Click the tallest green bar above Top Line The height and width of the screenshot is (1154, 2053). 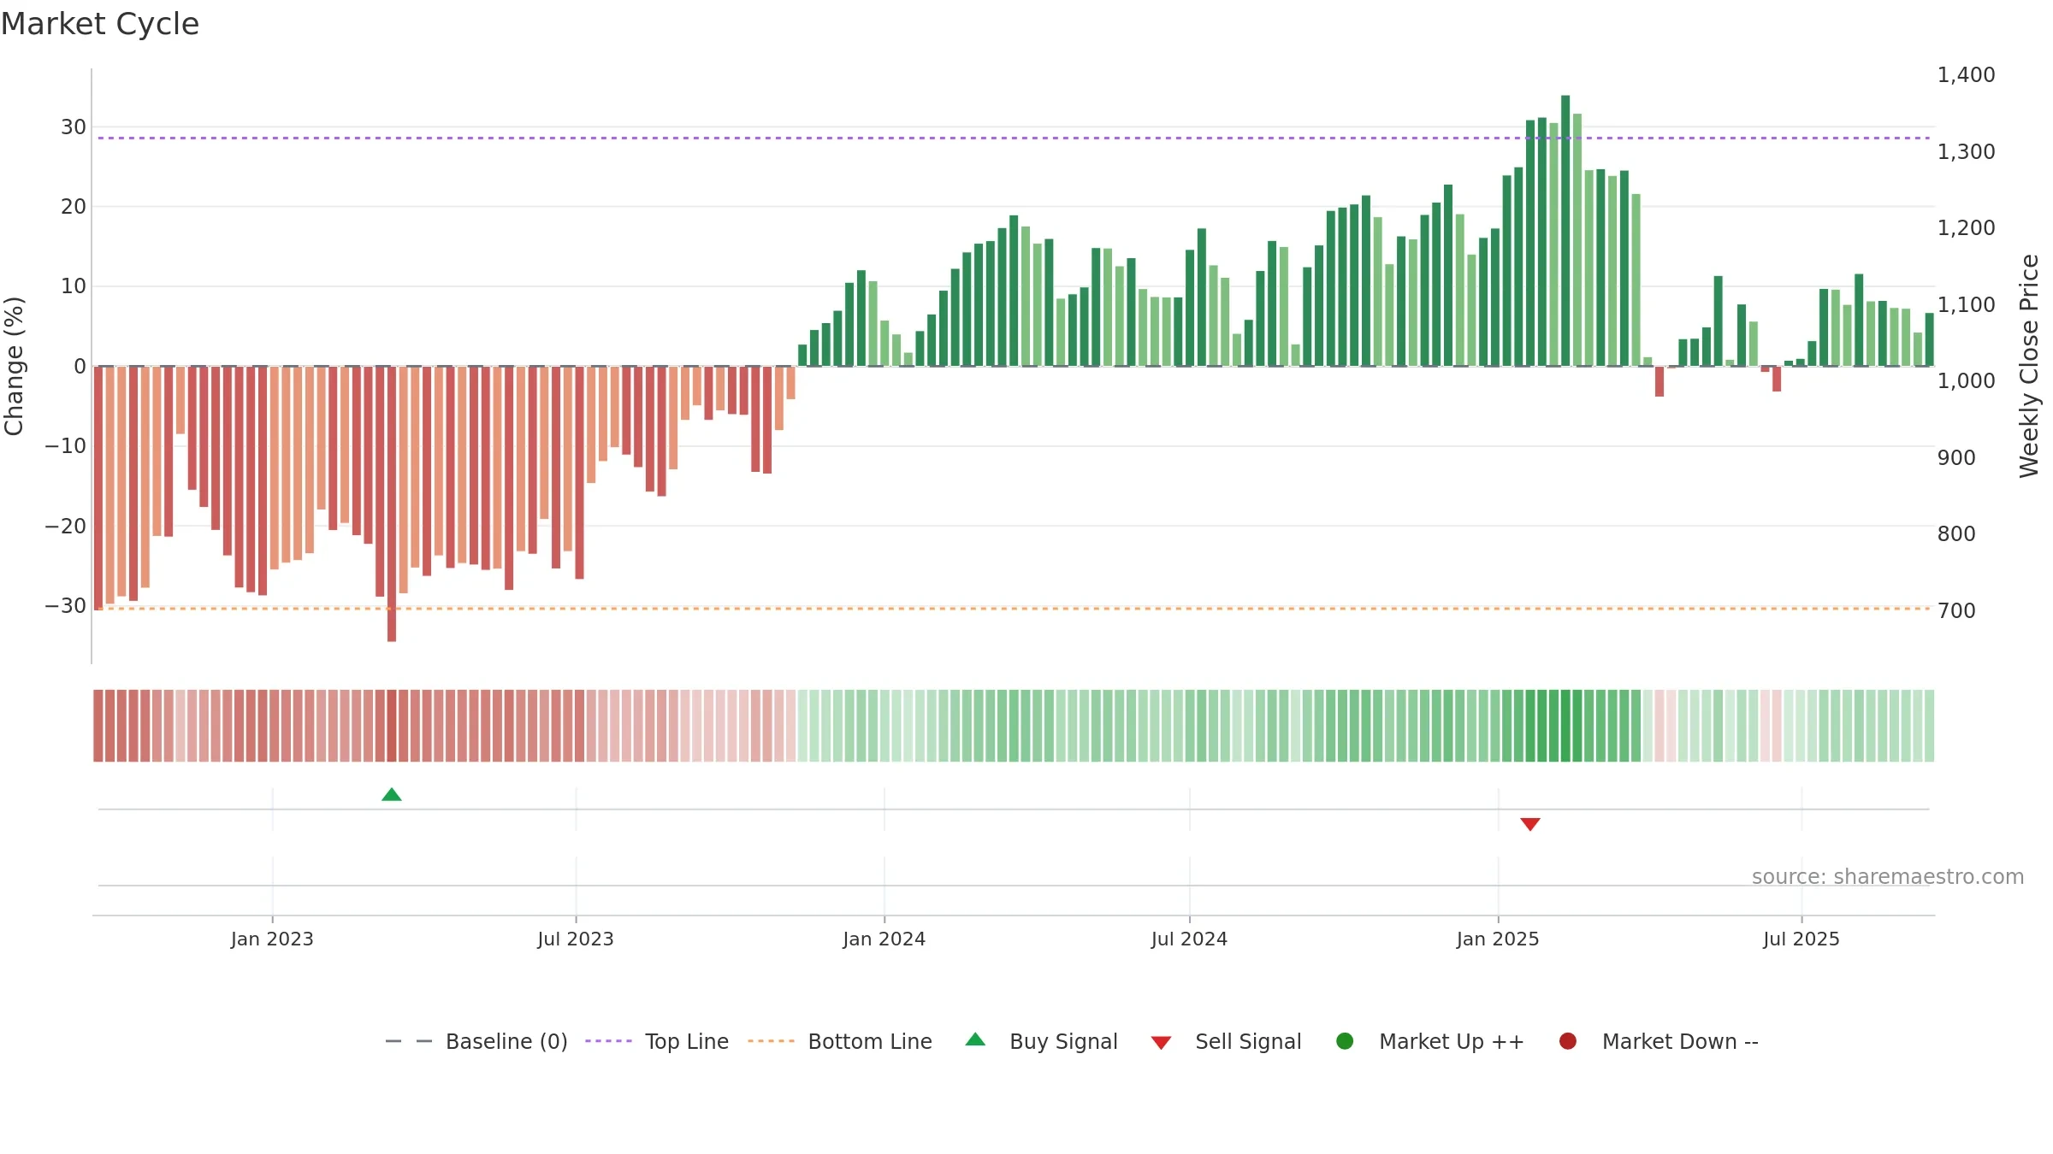tap(1565, 231)
